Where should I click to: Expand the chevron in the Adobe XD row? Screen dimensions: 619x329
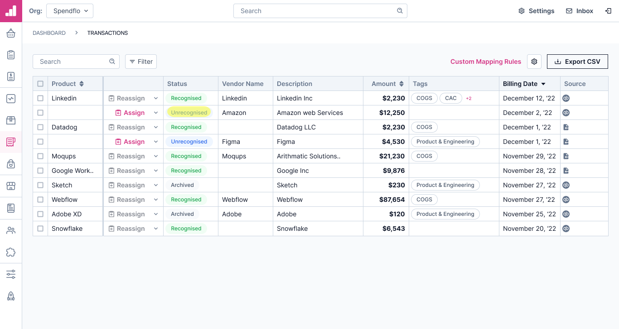pos(156,214)
